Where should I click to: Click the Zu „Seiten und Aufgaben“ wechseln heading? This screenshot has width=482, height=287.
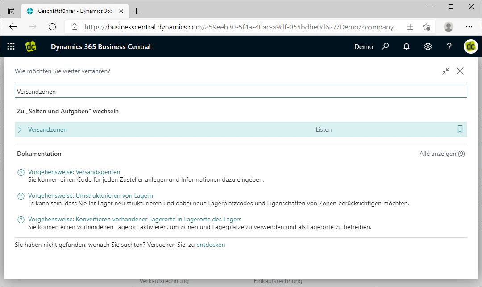coord(68,111)
